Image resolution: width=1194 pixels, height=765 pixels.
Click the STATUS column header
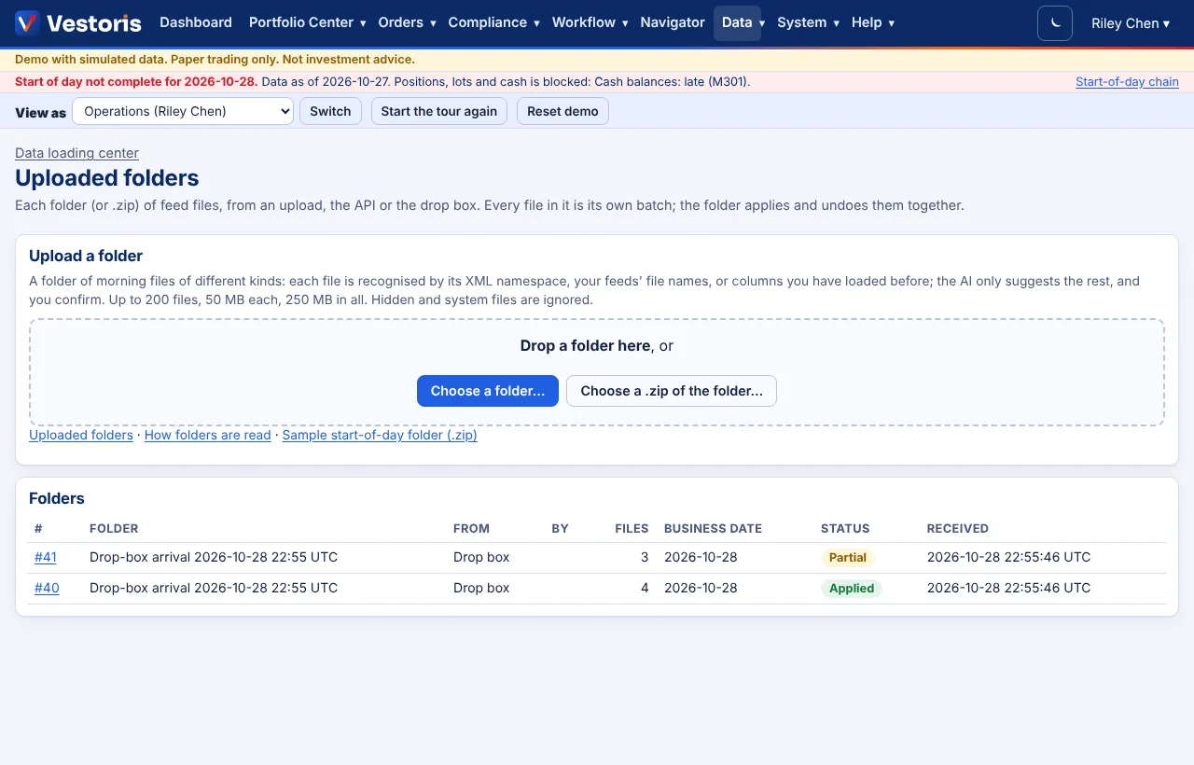click(845, 528)
